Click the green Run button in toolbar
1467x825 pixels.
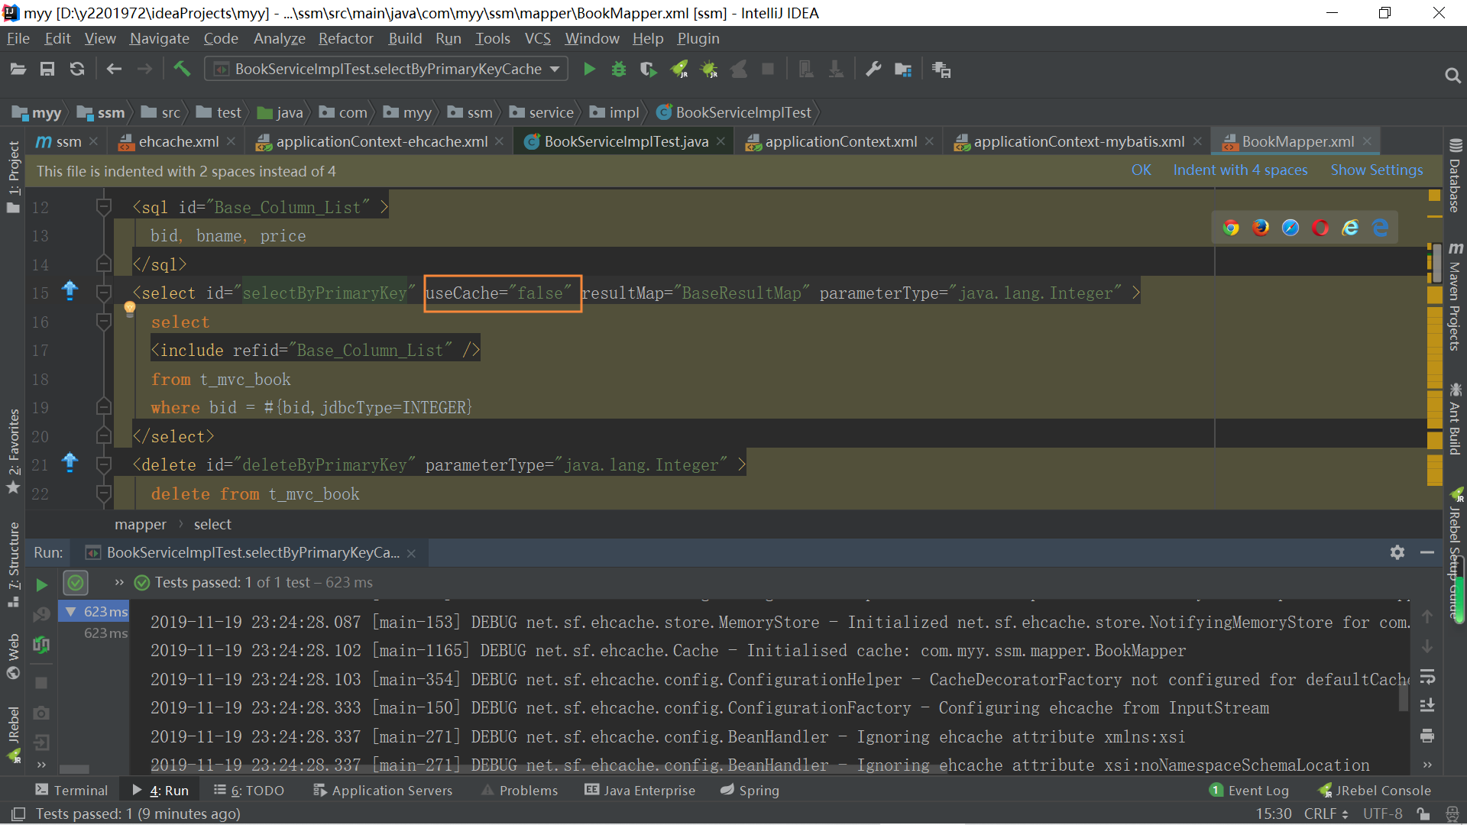pos(589,70)
